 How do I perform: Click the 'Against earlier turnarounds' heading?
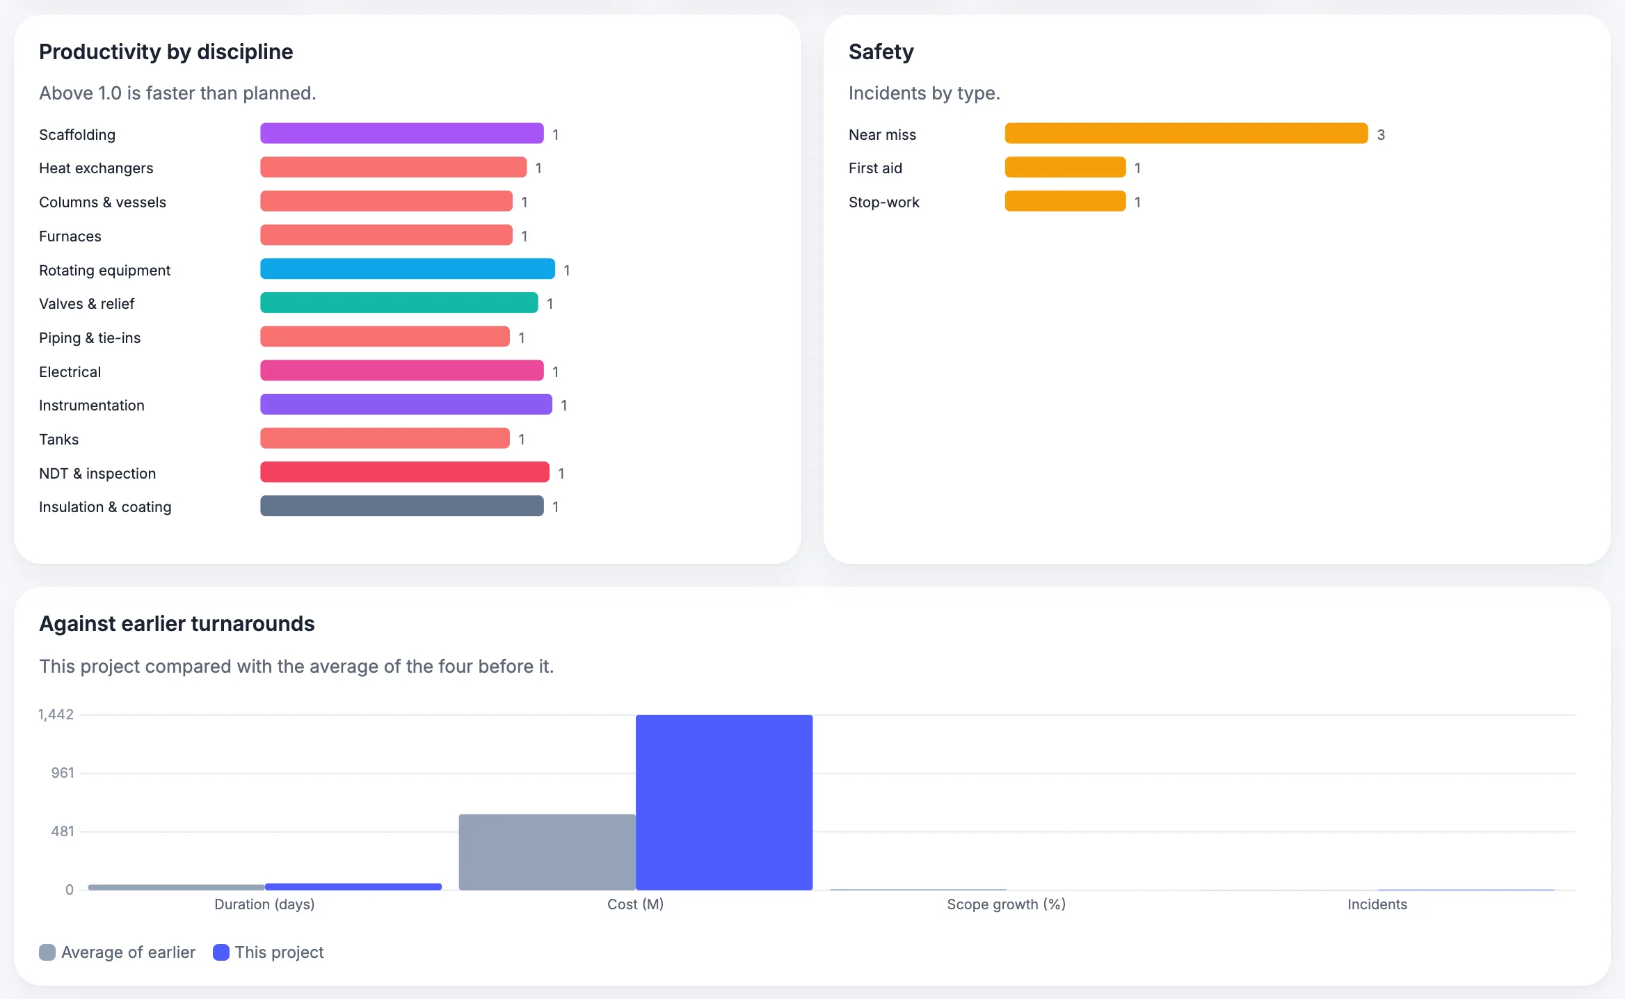click(x=177, y=623)
